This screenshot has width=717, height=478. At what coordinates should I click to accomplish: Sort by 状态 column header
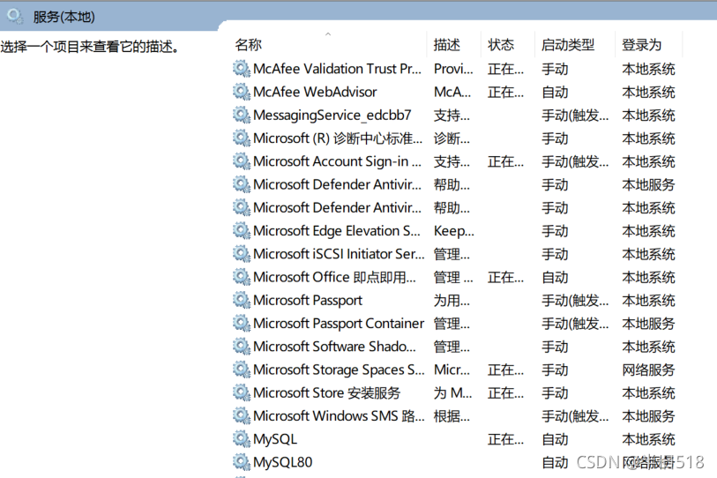[x=501, y=45]
